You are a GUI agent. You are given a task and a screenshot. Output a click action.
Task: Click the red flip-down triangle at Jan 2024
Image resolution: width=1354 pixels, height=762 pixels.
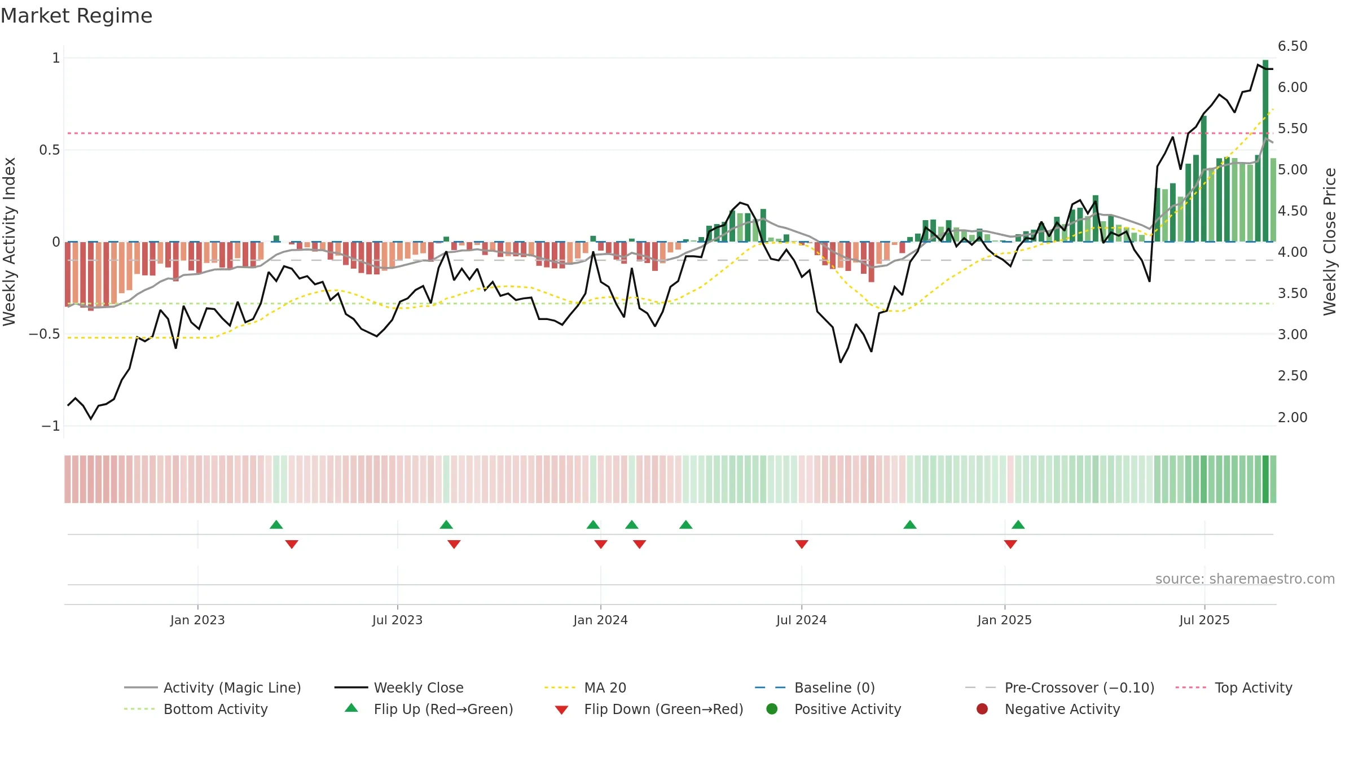(601, 544)
